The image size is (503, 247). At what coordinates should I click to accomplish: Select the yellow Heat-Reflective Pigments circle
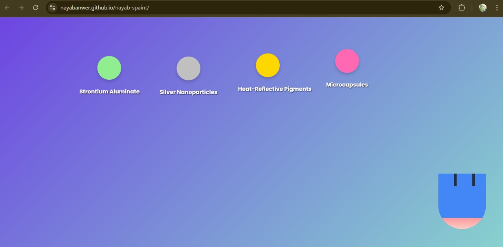click(268, 65)
